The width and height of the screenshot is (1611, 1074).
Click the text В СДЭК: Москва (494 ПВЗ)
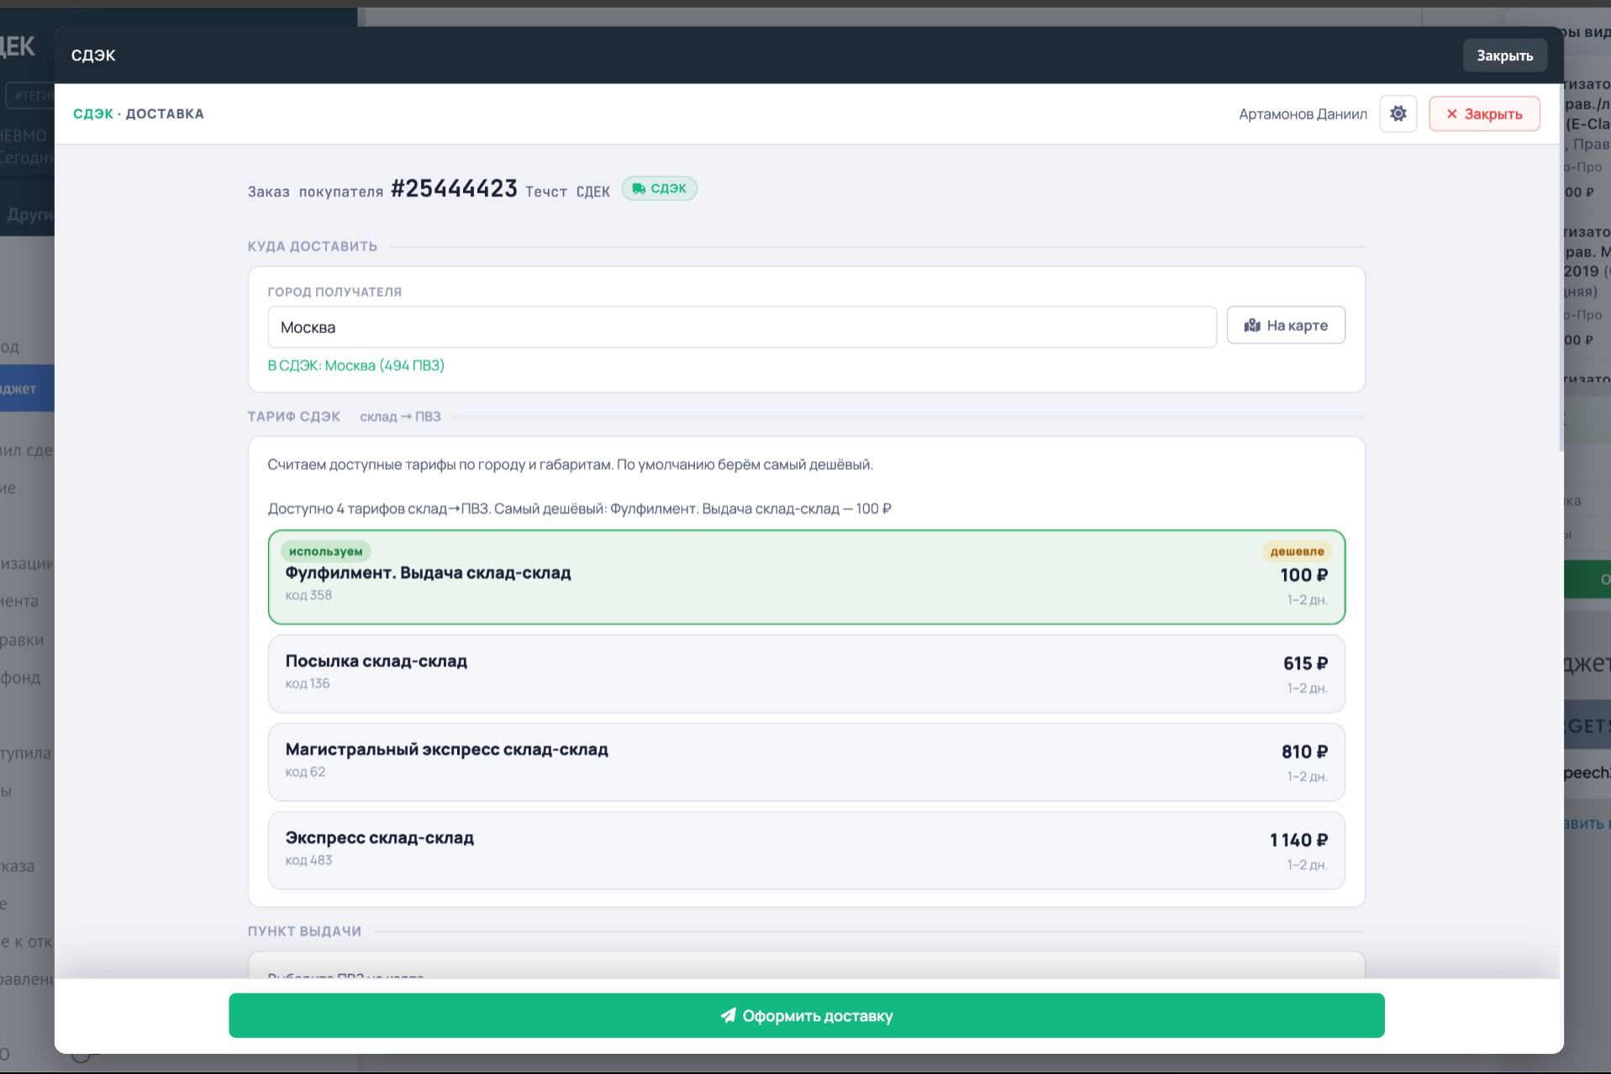coord(356,366)
